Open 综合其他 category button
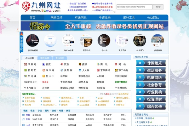Image resolution: width=189 pixels, height=126 pixels. [151, 106]
